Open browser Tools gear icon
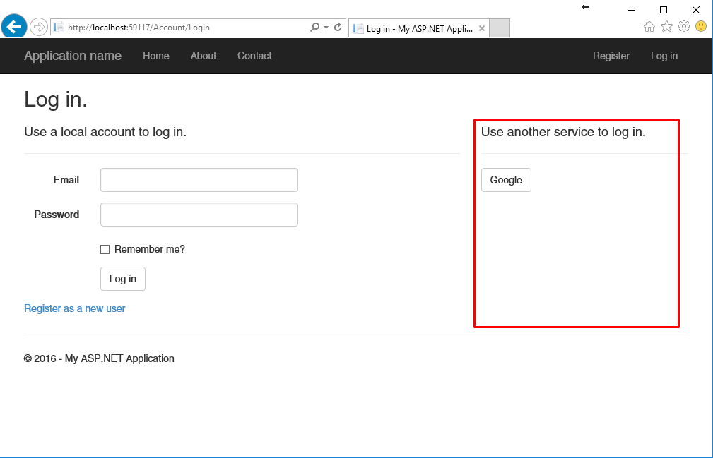 (683, 27)
